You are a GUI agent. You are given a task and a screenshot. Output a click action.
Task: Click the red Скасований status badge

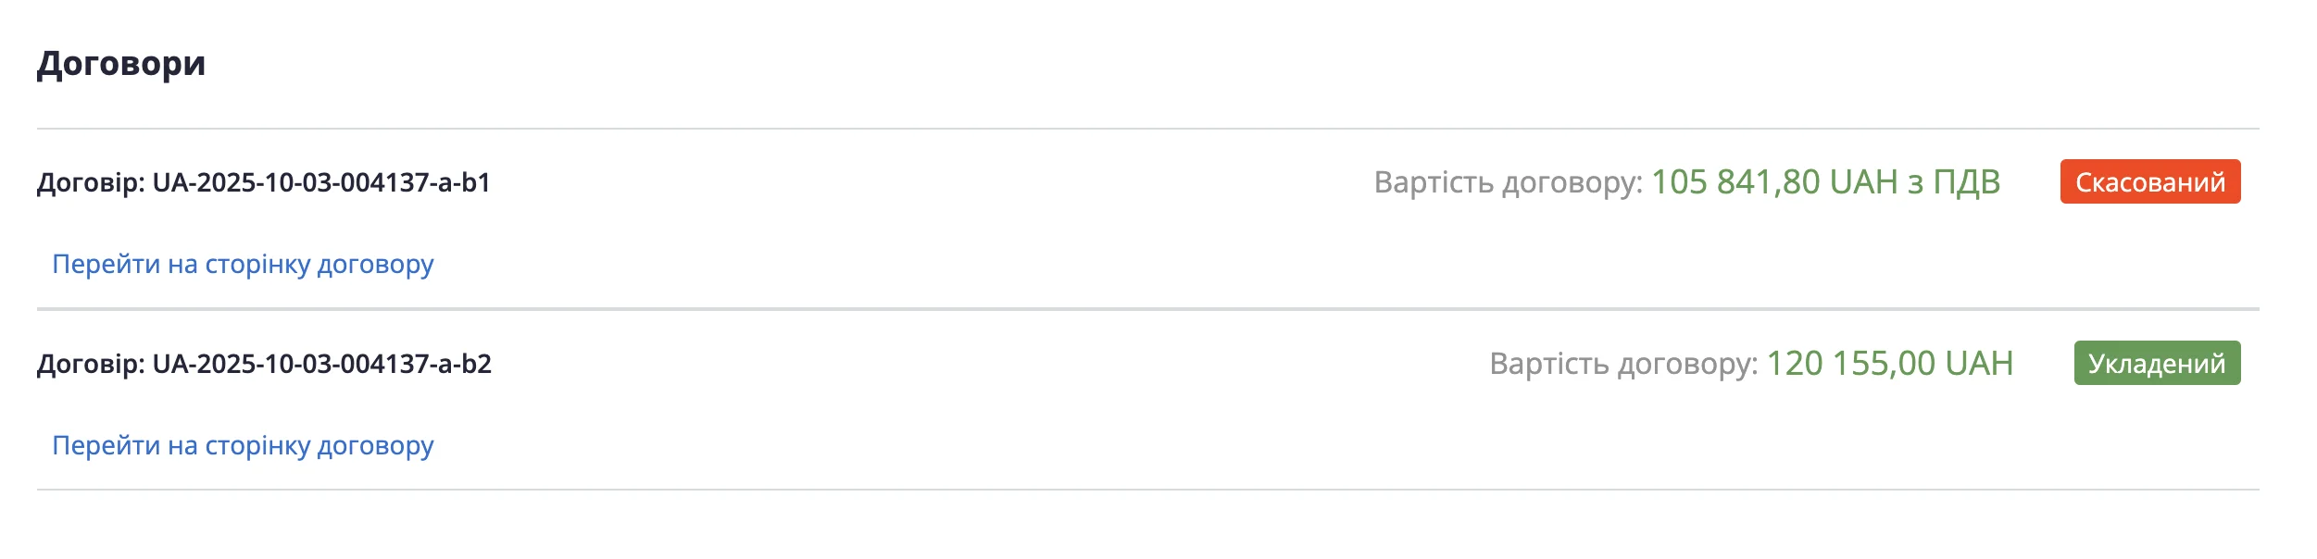2149,182
